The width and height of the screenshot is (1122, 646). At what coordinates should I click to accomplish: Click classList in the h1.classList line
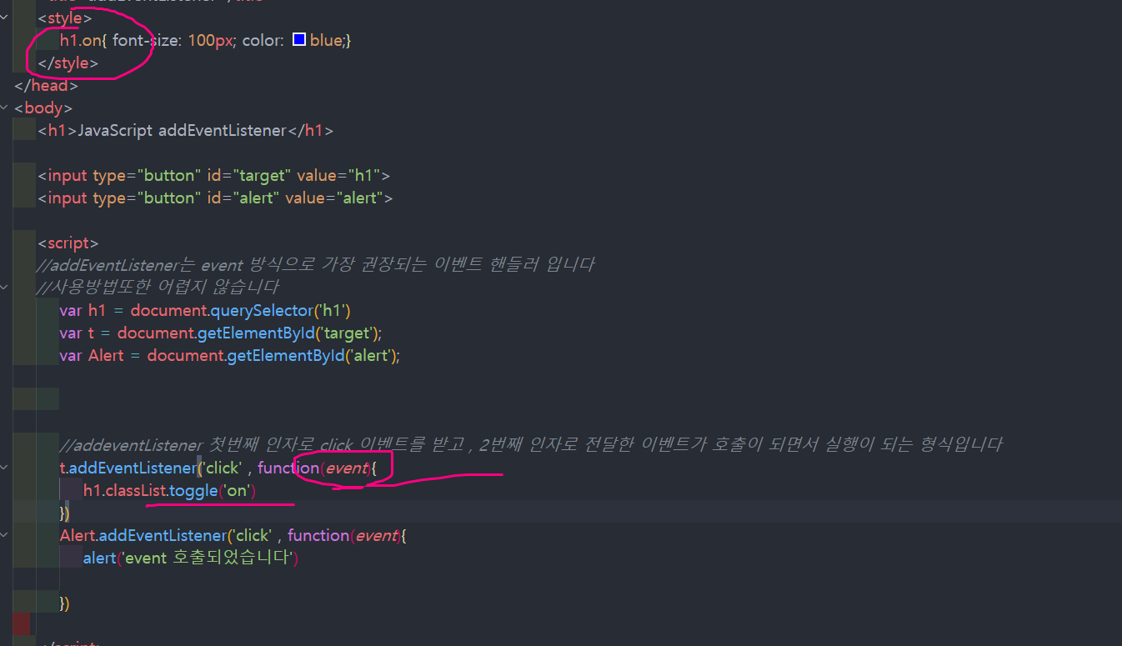click(x=136, y=490)
